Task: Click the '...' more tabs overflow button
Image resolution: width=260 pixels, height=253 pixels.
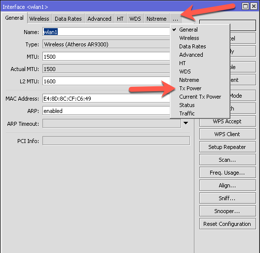Action: (x=175, y=19)
